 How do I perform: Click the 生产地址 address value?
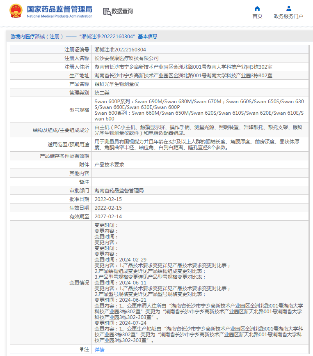[x=183, y=75]
